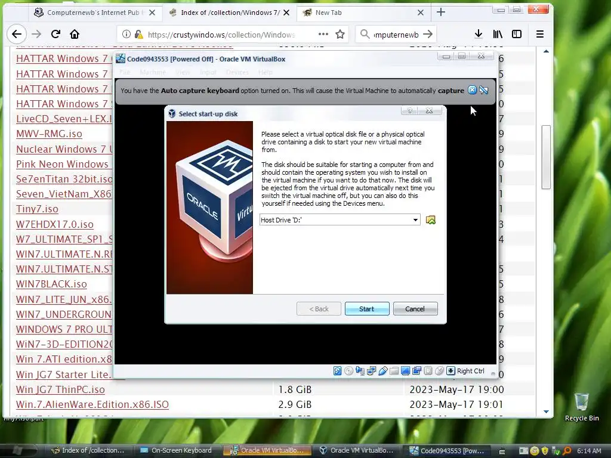Click the network adapters icon in the VM status bar
611x458 pixels.
pyautogui.click(x=371, y=371)
